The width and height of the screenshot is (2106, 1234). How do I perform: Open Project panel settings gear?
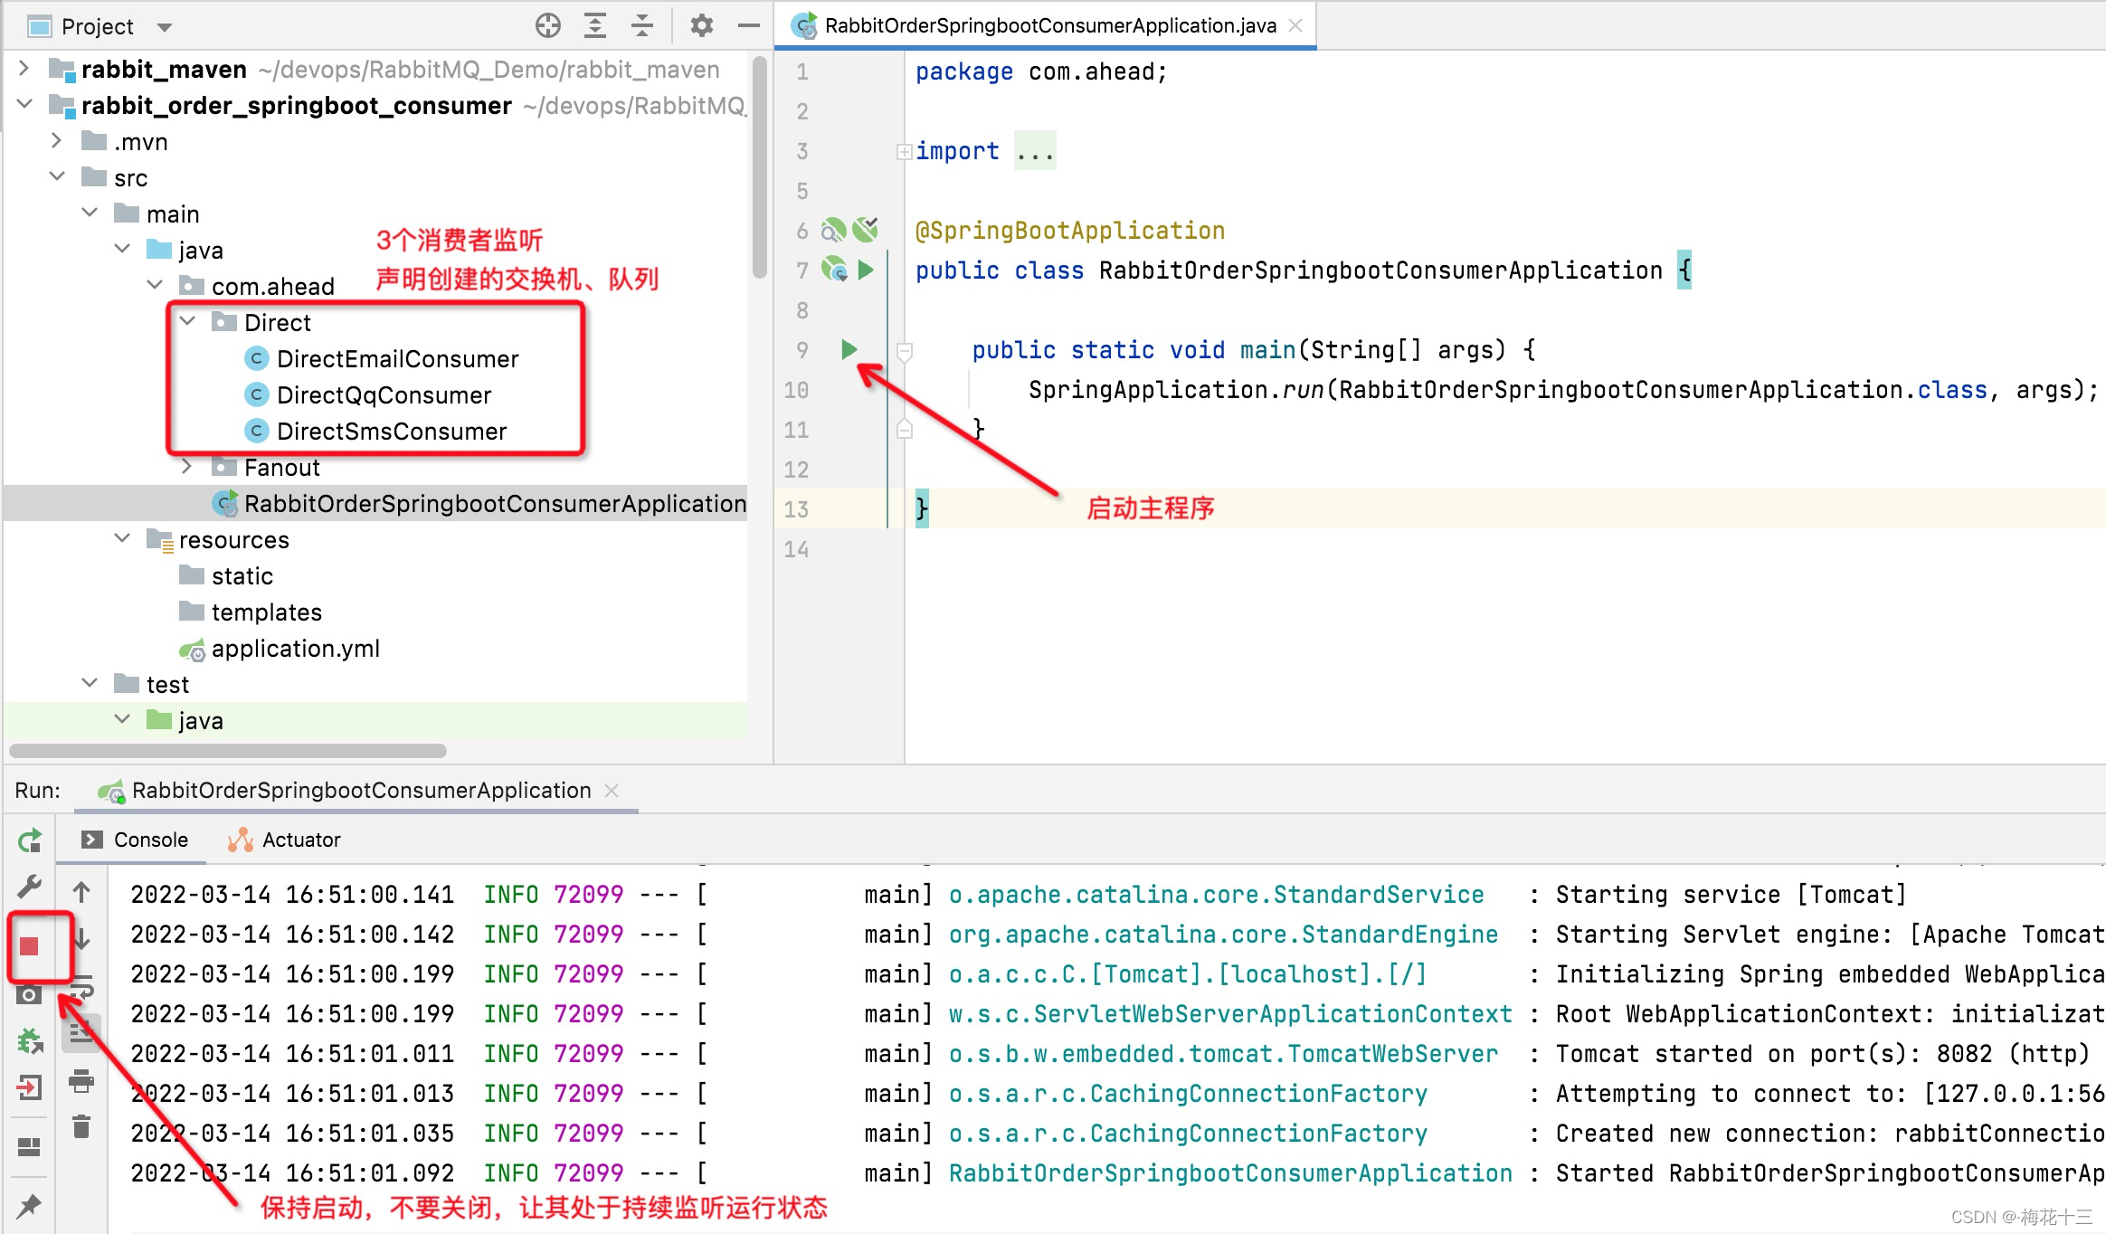pos(701,26)
